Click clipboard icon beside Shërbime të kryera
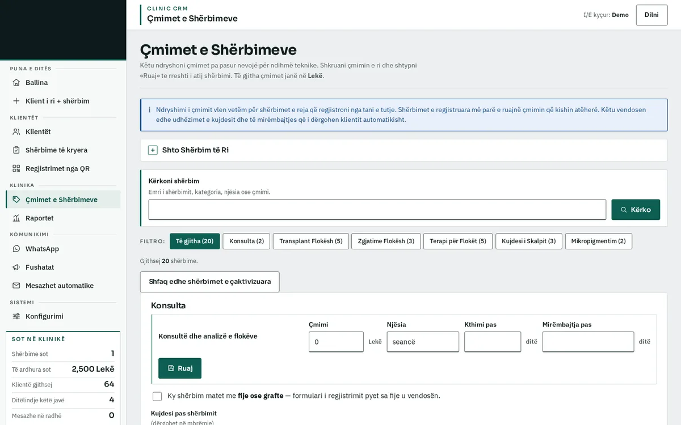 [16, 150]
